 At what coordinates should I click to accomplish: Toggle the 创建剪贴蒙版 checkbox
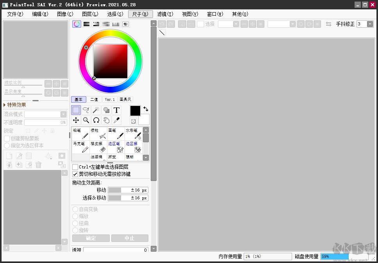7,138
